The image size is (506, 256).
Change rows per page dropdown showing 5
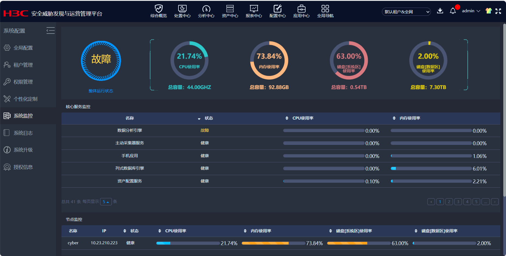coord(106,202)
